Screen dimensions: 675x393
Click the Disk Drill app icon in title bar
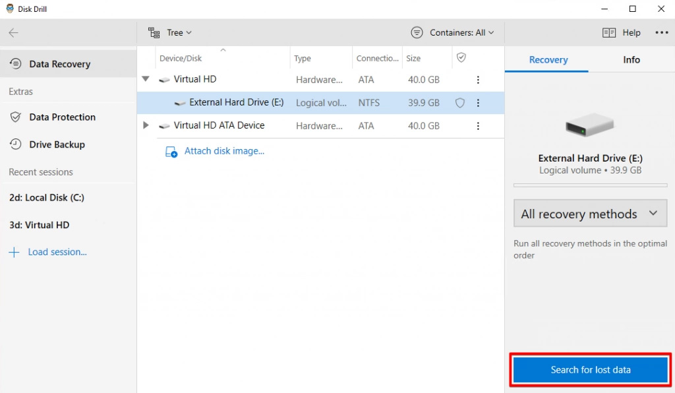coord(10,9)
